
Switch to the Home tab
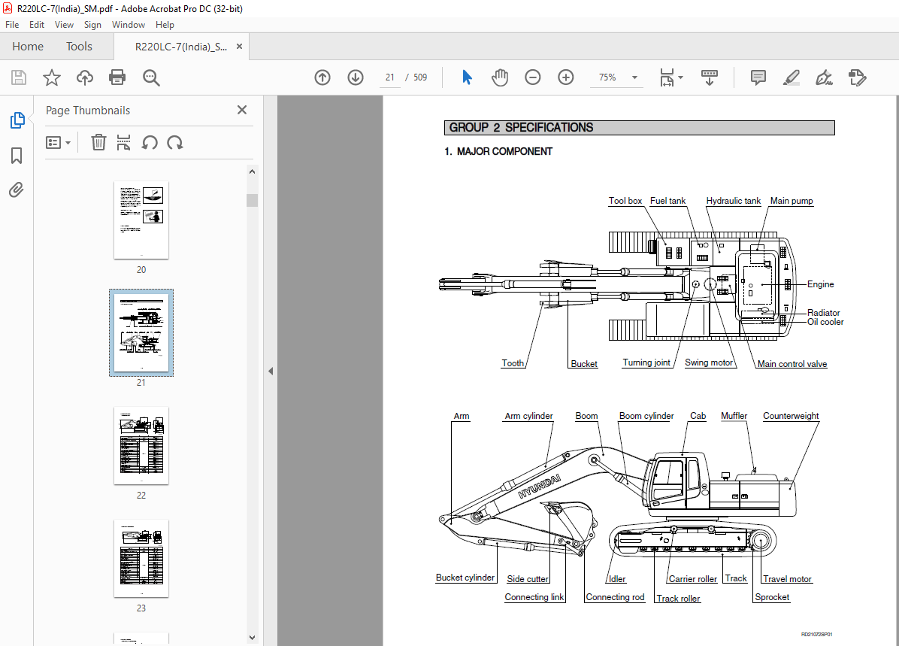pos(28,47)
